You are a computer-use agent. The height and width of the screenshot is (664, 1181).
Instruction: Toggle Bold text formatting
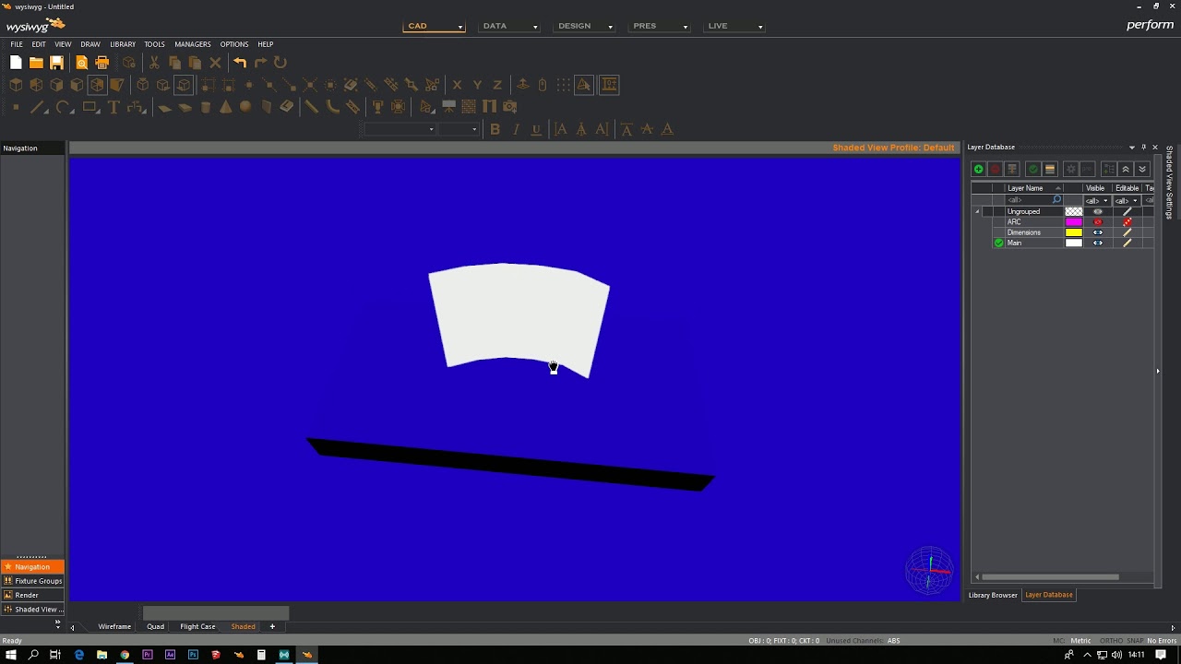495,129
